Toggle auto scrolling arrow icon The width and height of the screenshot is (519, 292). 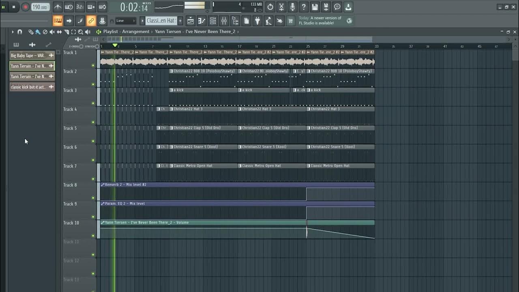pos(69,21)
